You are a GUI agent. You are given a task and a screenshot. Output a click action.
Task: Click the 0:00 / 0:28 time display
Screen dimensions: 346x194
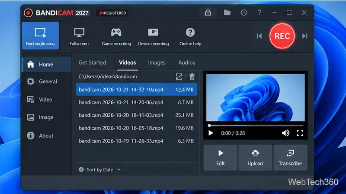(x=233, y=133)
